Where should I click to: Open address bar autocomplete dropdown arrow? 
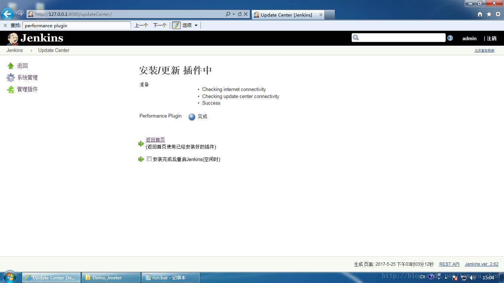pos(234,14)
